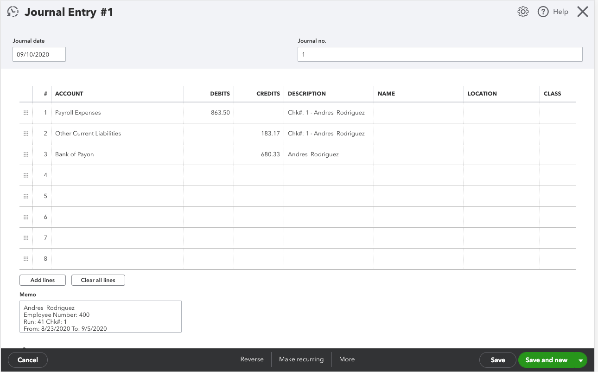The width and height of the screenshot is (598, 372).
Task: Click the journal entry clock icon beside the title
Action: 13,12
